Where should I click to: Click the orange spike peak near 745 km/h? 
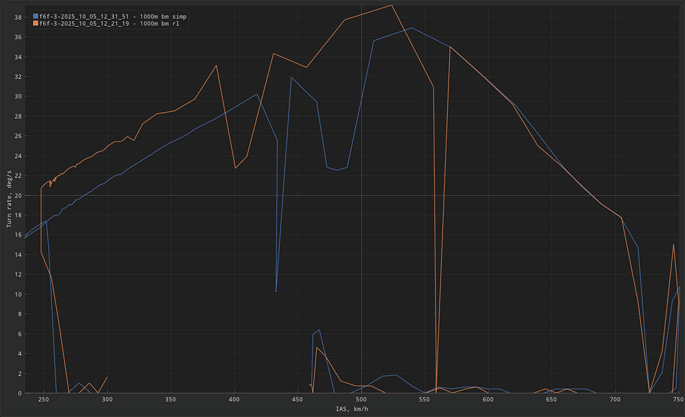(673, 245)
